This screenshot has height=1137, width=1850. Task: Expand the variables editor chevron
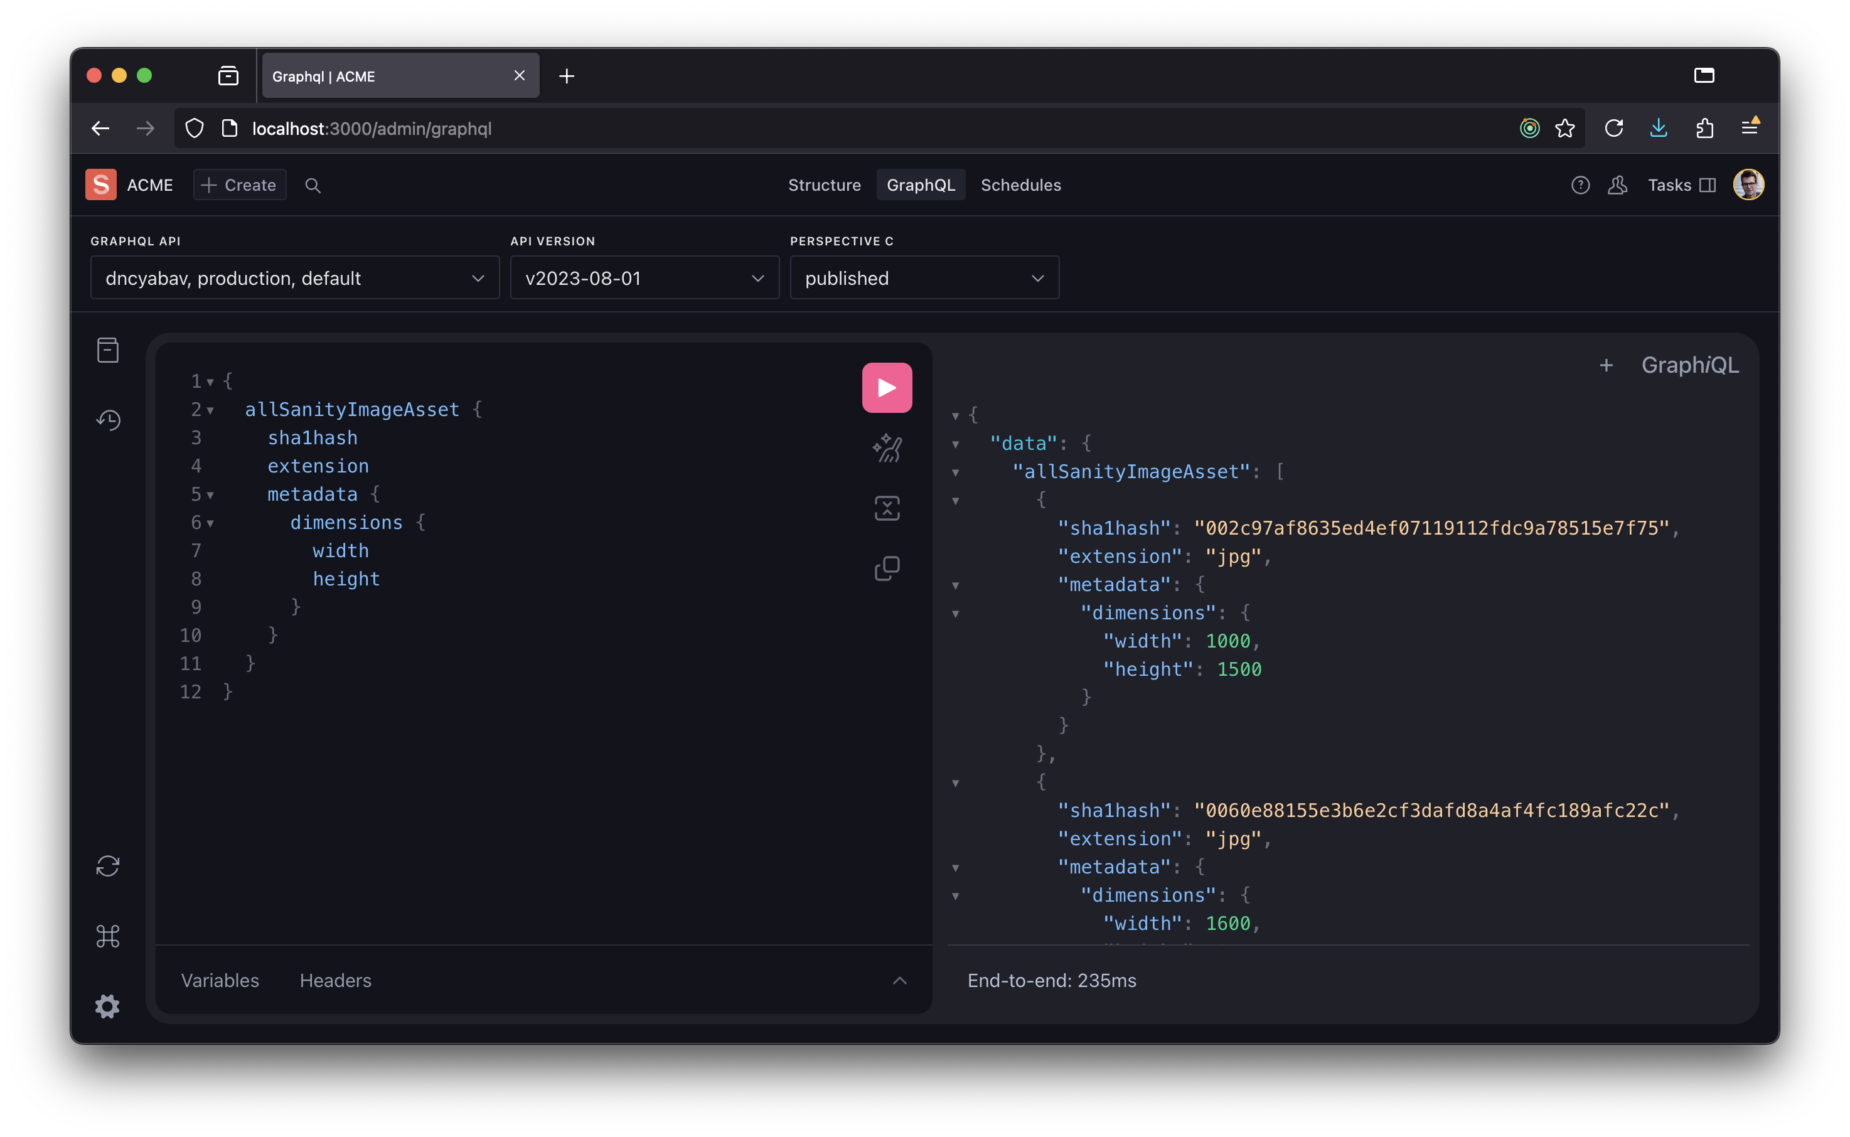(899, 981)
